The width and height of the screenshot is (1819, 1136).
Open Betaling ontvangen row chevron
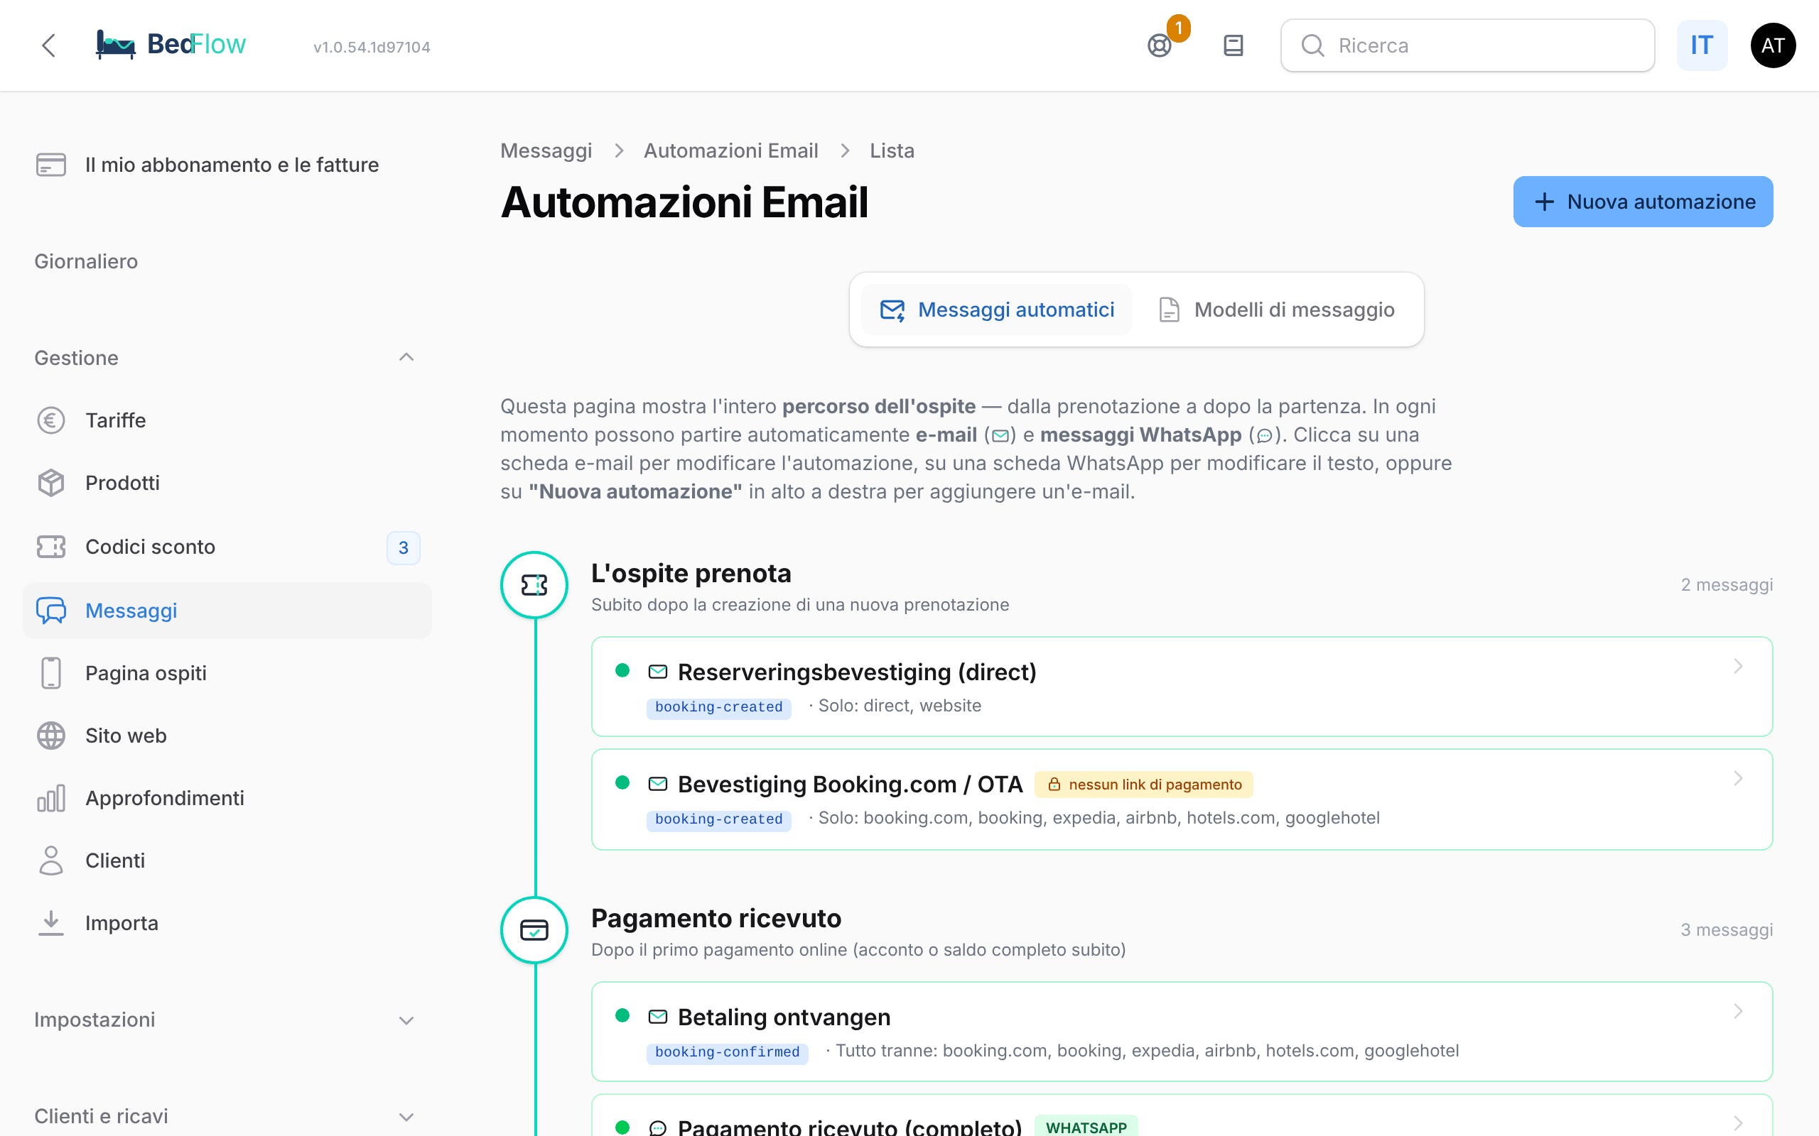1738,1011
